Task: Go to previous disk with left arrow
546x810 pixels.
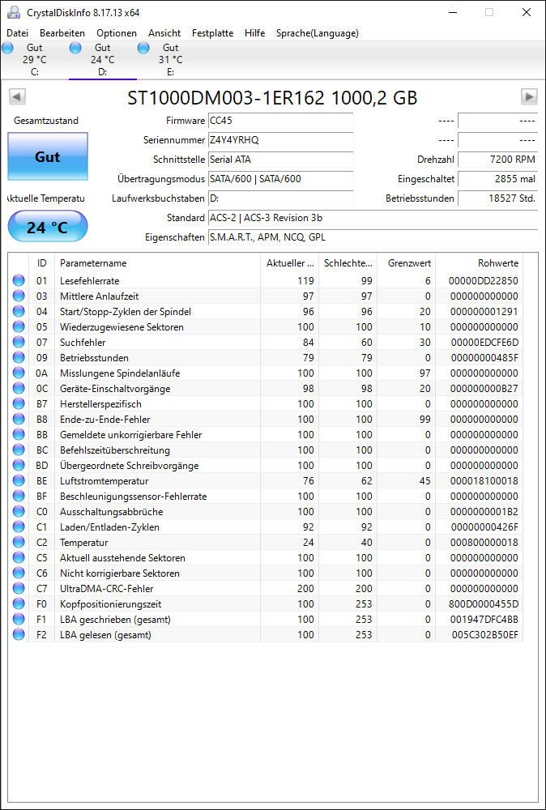Action: click(x=18, y=96)
